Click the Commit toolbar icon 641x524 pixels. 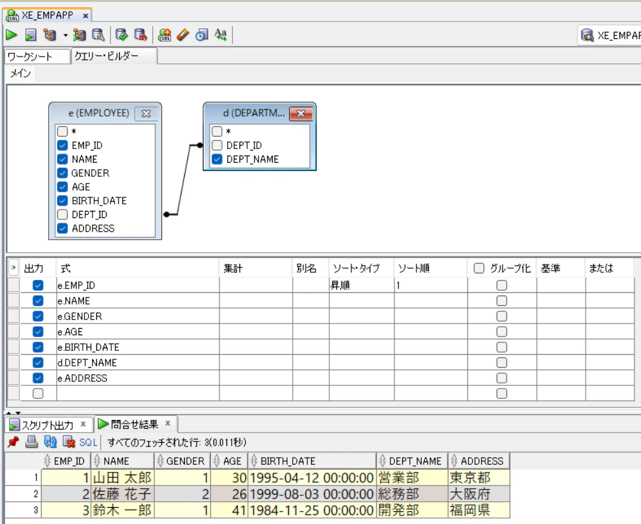tap(122, 35)
